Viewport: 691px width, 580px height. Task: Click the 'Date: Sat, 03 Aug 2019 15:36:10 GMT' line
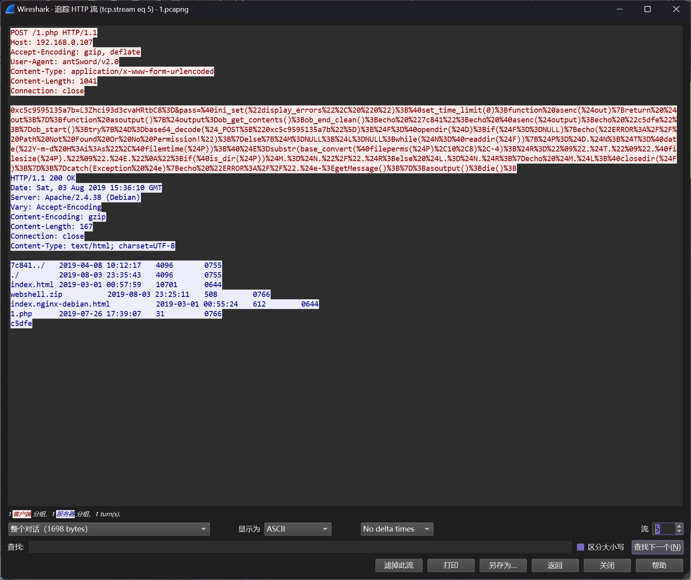(x=86, y=188)
